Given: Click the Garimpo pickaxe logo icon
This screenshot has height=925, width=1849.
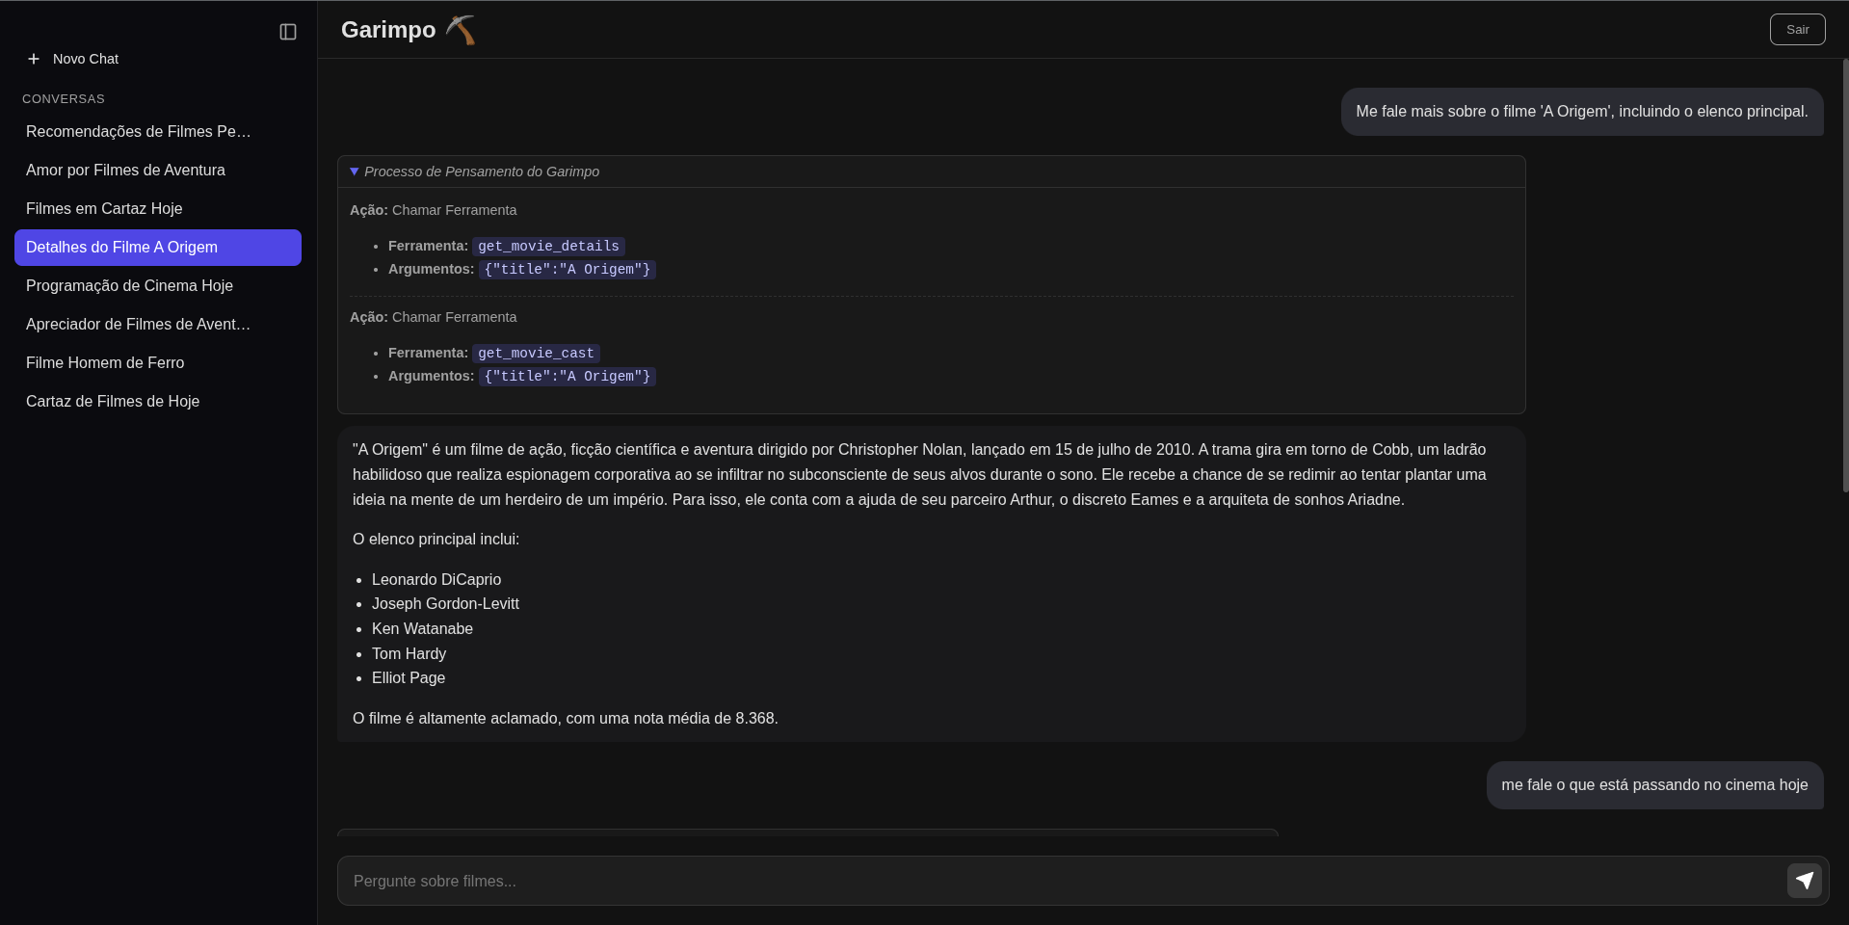Looking at the screenshot, I should coord(461,30).
